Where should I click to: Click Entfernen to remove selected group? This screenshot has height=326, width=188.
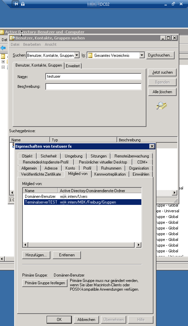click(67, 255)
